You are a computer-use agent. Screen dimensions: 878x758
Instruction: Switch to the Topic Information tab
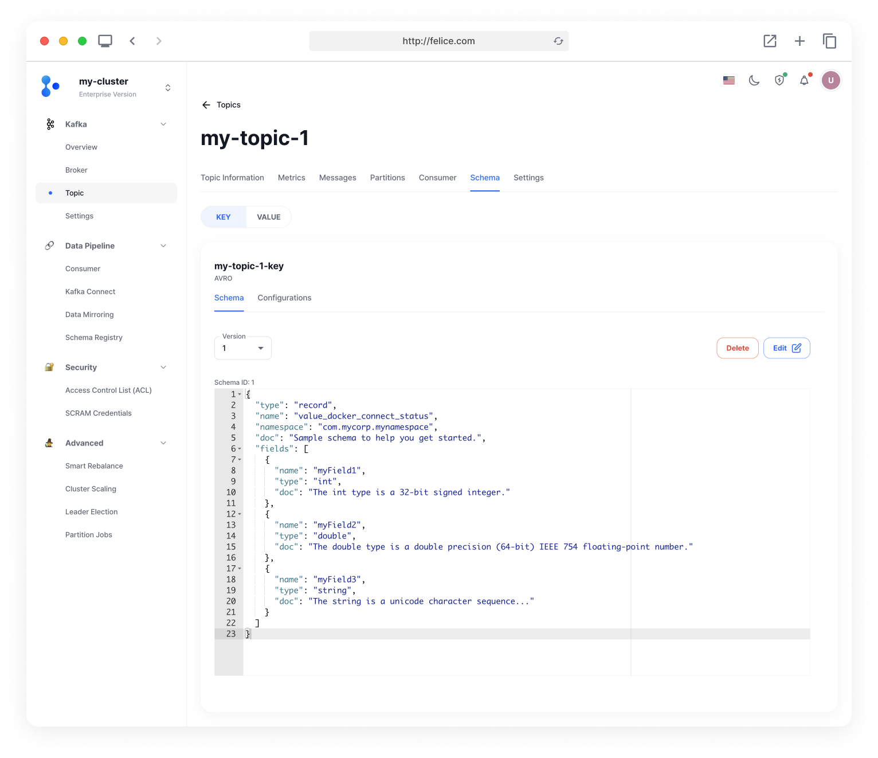click(232, 178)
